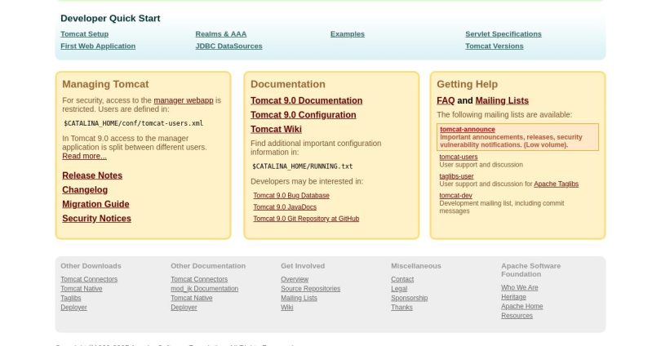Open tomcat-dev mailing list
The image size is (661, 346).
pyautogui.click(x=455, y=196)
